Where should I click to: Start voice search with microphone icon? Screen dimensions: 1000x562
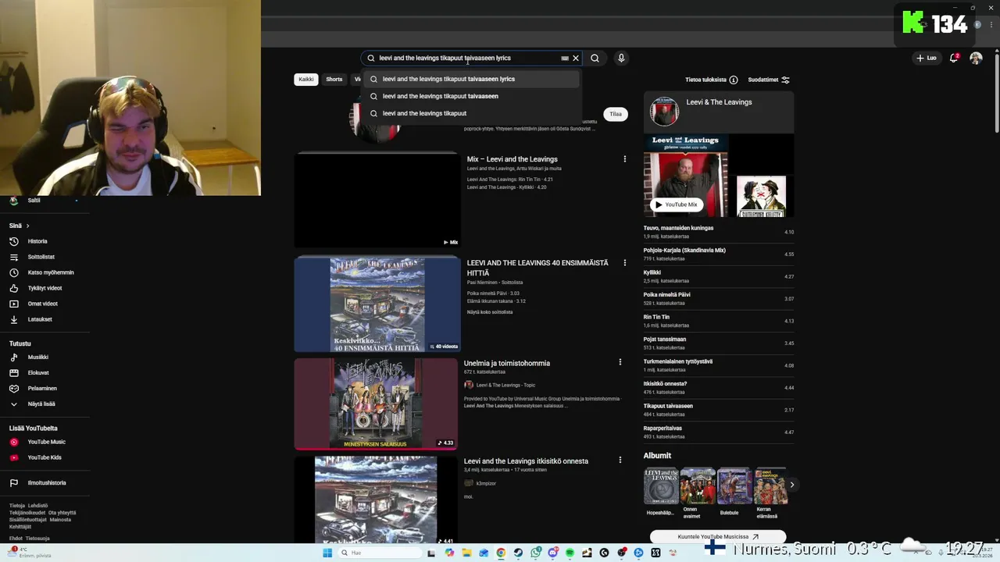coord(621,58)
